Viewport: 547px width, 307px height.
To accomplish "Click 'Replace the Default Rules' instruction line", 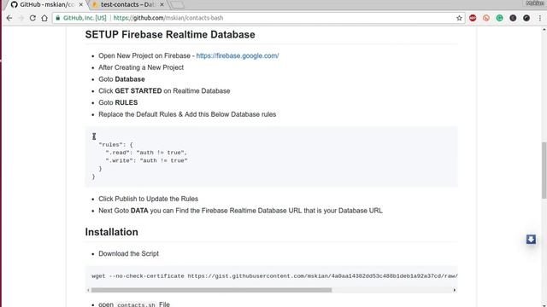I will (x=187, y=114).
